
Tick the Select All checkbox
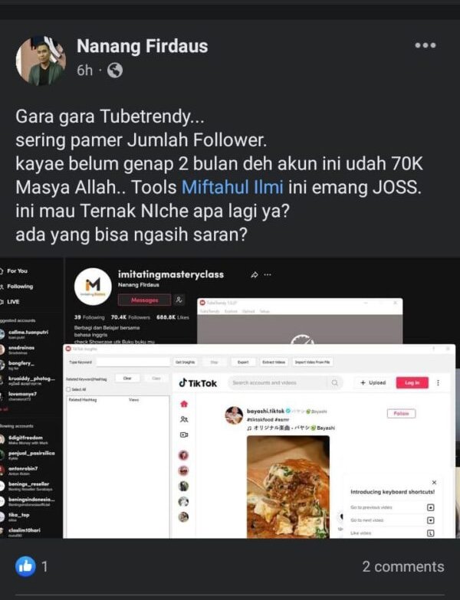pos(68,389)
